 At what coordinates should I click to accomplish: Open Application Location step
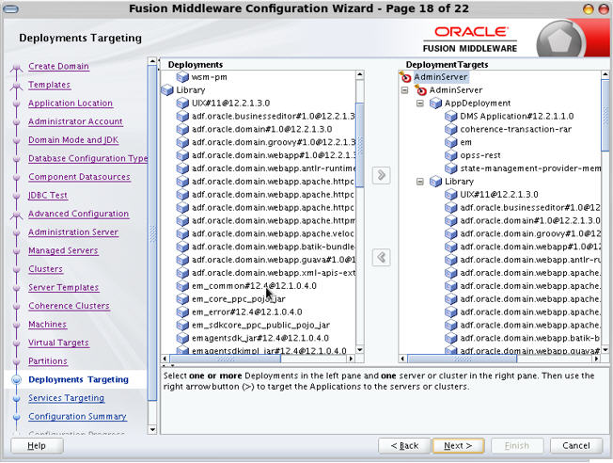(71, 103)
